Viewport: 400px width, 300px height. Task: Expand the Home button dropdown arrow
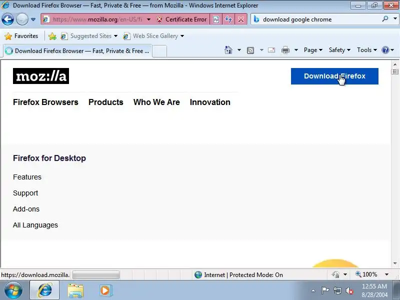239,50
